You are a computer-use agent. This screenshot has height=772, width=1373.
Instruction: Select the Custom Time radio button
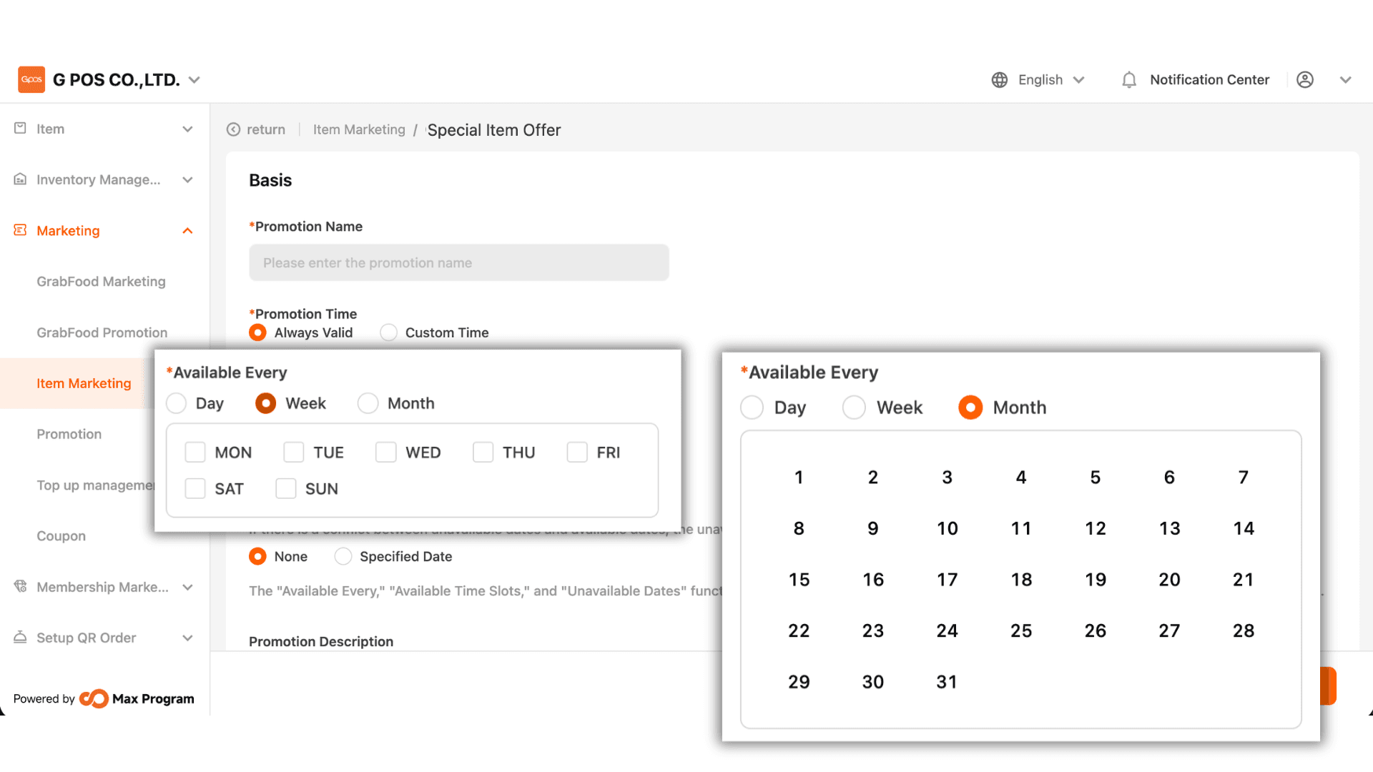388,332
